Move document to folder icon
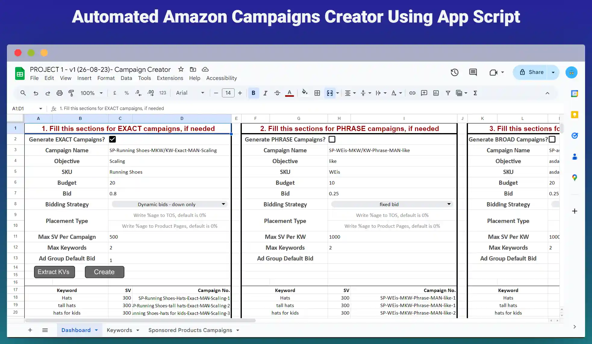This screenshot has width=592, height=344. pyautogui.click(x=193, y=69)
